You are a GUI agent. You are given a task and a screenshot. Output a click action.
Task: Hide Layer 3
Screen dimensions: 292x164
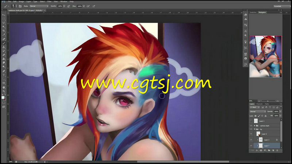click(251, 140)
